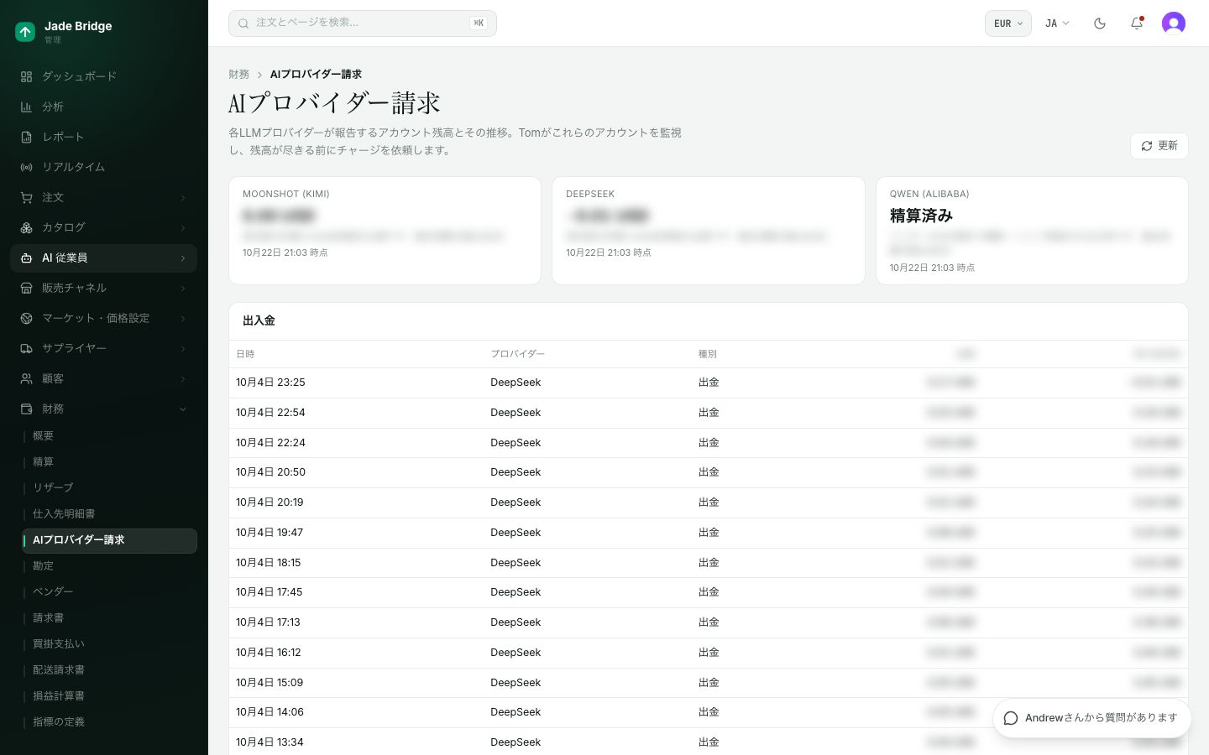
Task: Toggle dark mode with the moon icon
Action: (x=1100, y=23)
